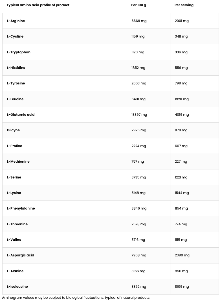Select the L-Leucine row label
Viewport: 222px width, 303px height.
click(x=15, y=99)
